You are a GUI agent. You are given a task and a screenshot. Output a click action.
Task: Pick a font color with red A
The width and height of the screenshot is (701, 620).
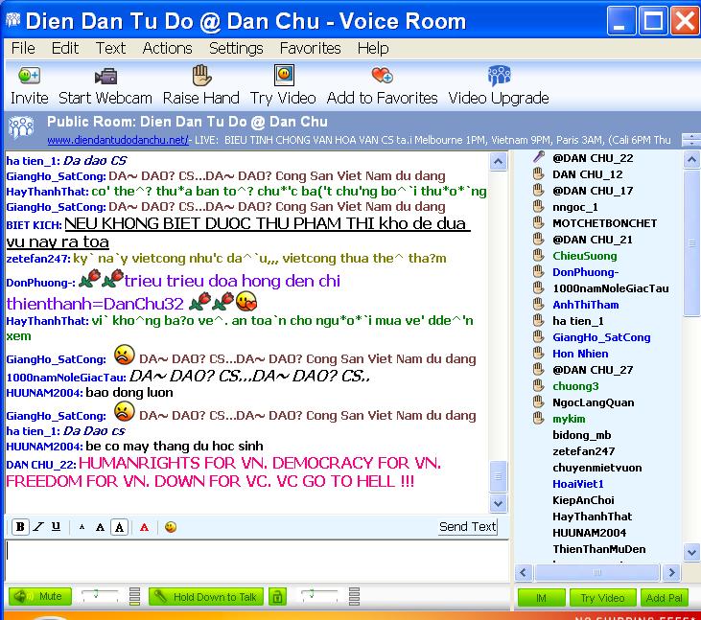[144, 527]
